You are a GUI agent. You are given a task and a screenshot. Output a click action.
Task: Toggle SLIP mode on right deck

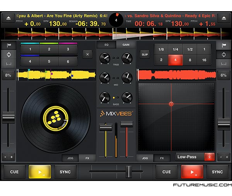pyautogui.click(x=145, y=54)
